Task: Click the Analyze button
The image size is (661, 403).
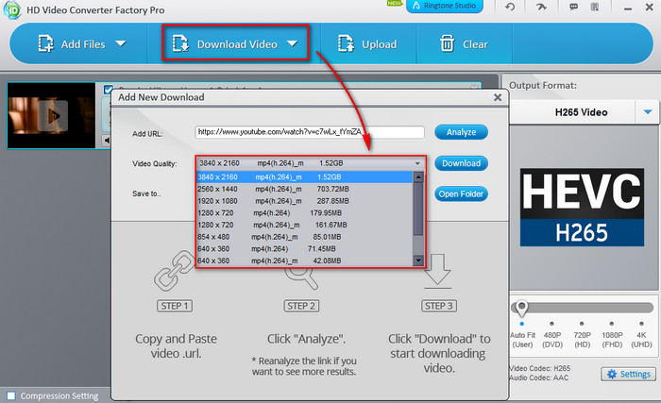Action: (x=461, y=132)
